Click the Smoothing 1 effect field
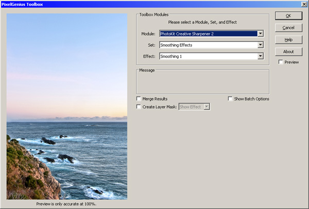The image size is (309, 209). click(x=208, y=56)
